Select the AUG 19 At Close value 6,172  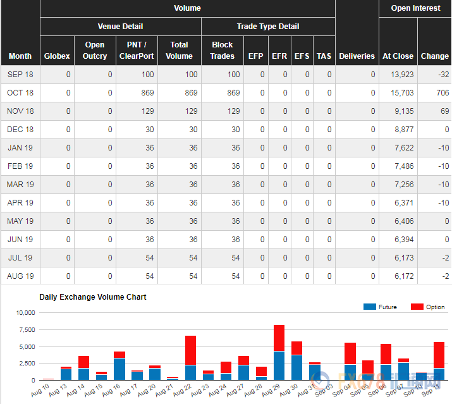tap(404, 276)
